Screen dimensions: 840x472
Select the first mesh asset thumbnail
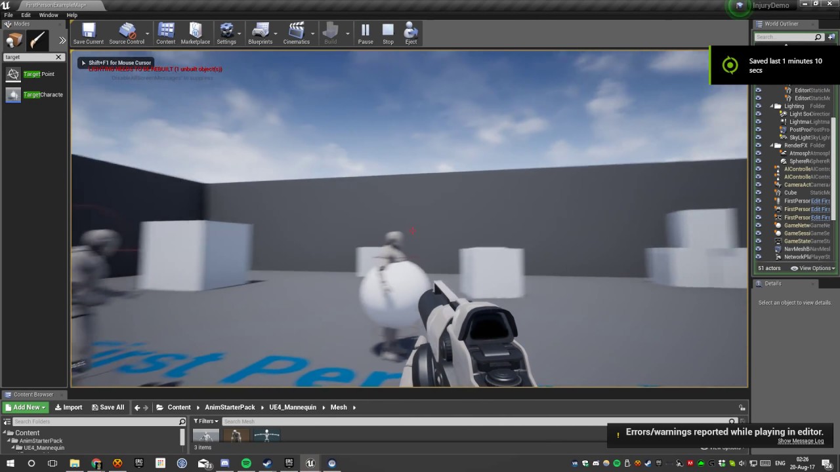pyautogui.click(x=206, y=436)
